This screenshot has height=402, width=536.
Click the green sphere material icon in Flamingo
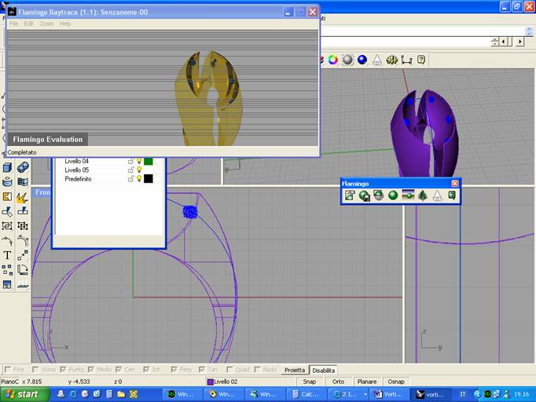(393, 196)
